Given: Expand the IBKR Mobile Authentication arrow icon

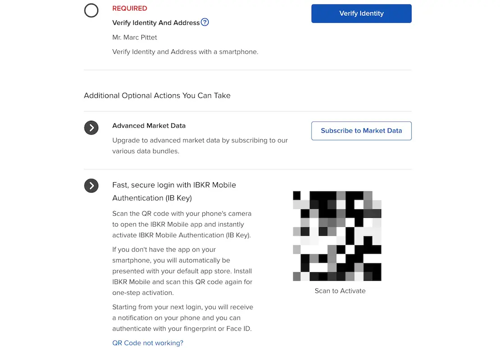Looking at the screenshot, I should coord(91,185).
